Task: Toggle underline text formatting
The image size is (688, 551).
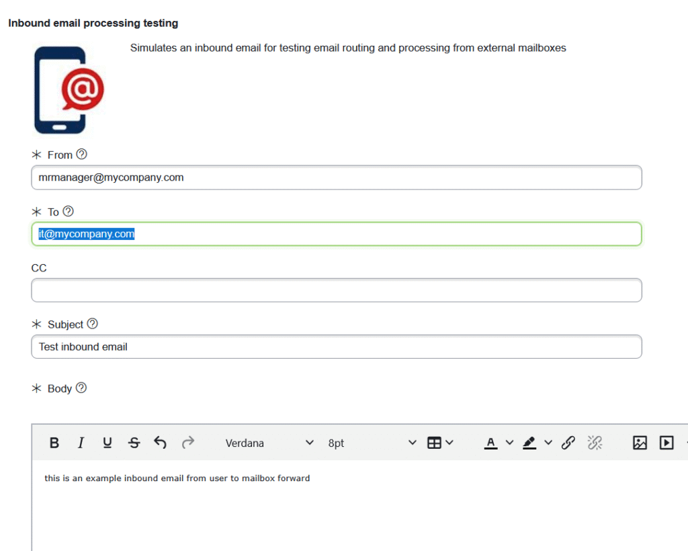Action: [x=107, y=443]
